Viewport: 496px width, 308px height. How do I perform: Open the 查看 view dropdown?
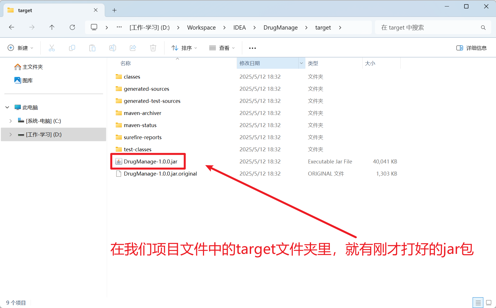click(x=222, y=48)
